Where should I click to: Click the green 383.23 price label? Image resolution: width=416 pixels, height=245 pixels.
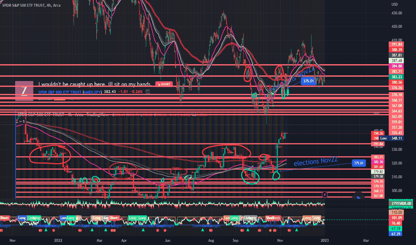396,77
